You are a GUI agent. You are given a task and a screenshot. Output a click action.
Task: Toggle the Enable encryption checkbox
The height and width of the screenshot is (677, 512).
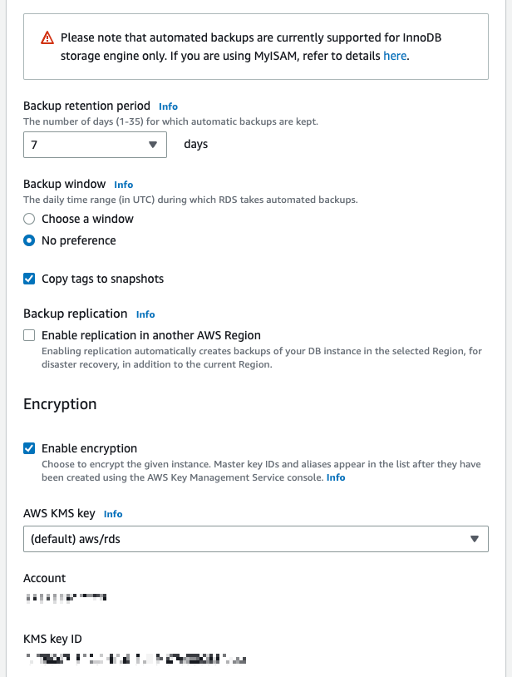[29, 448]
